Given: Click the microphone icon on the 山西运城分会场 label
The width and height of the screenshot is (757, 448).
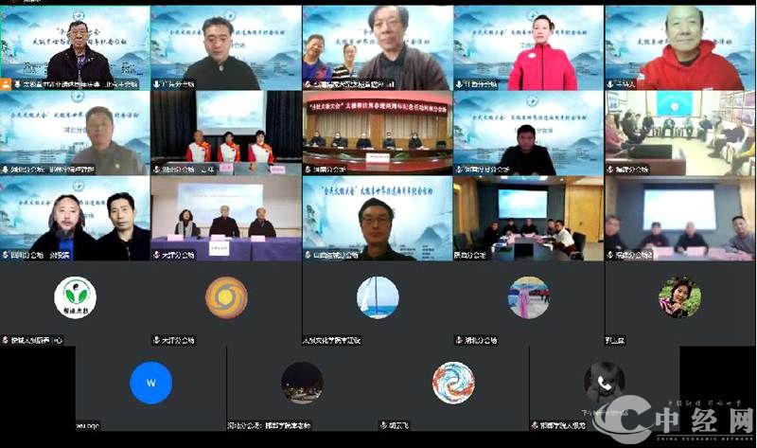Looking at the screenshot, I should 308,255.
